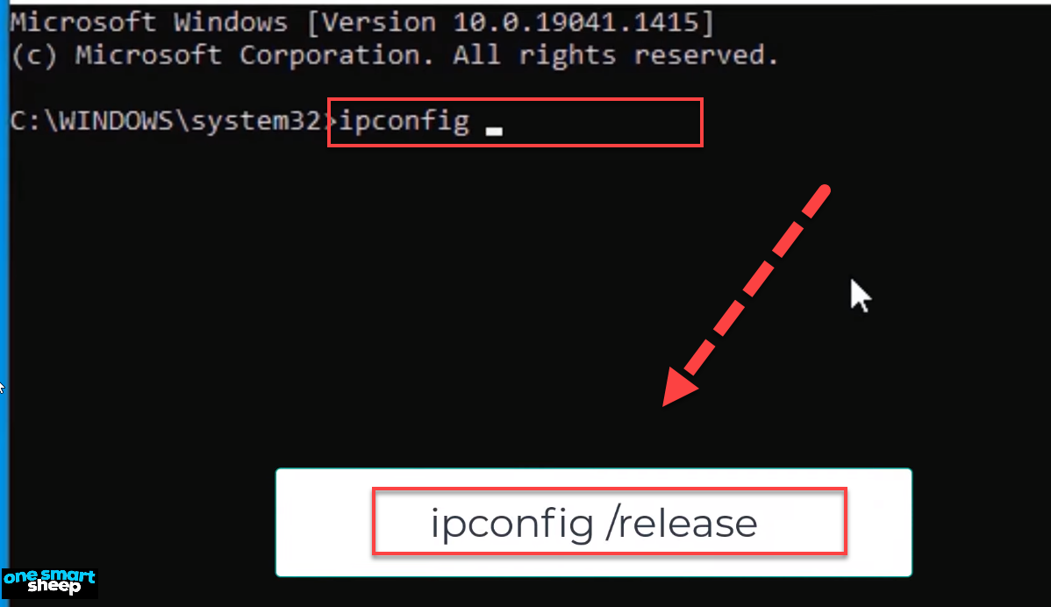Click the one smart sheep logo
1051x607 pixels.
50,582
